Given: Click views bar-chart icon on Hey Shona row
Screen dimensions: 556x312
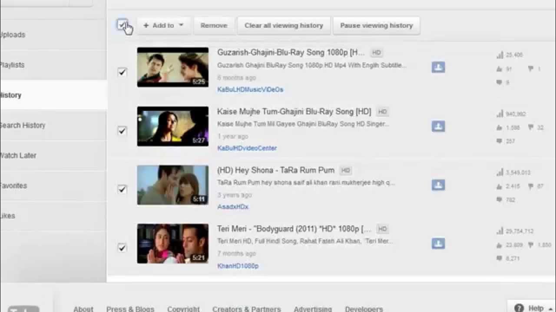Looking at the screenshot, I should pyautogui.click(x=500, y=172).
